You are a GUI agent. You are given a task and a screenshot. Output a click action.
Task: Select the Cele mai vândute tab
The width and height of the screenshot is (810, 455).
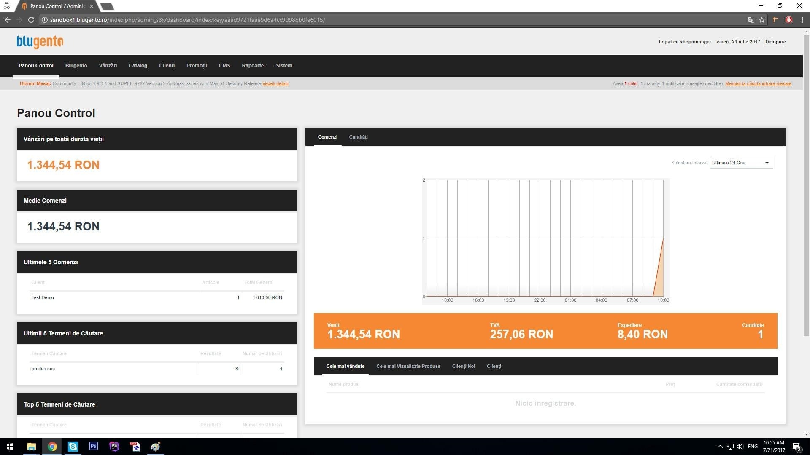point(346,366)
